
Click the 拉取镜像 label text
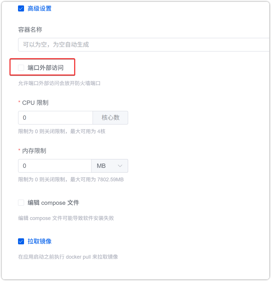[39, 241]
